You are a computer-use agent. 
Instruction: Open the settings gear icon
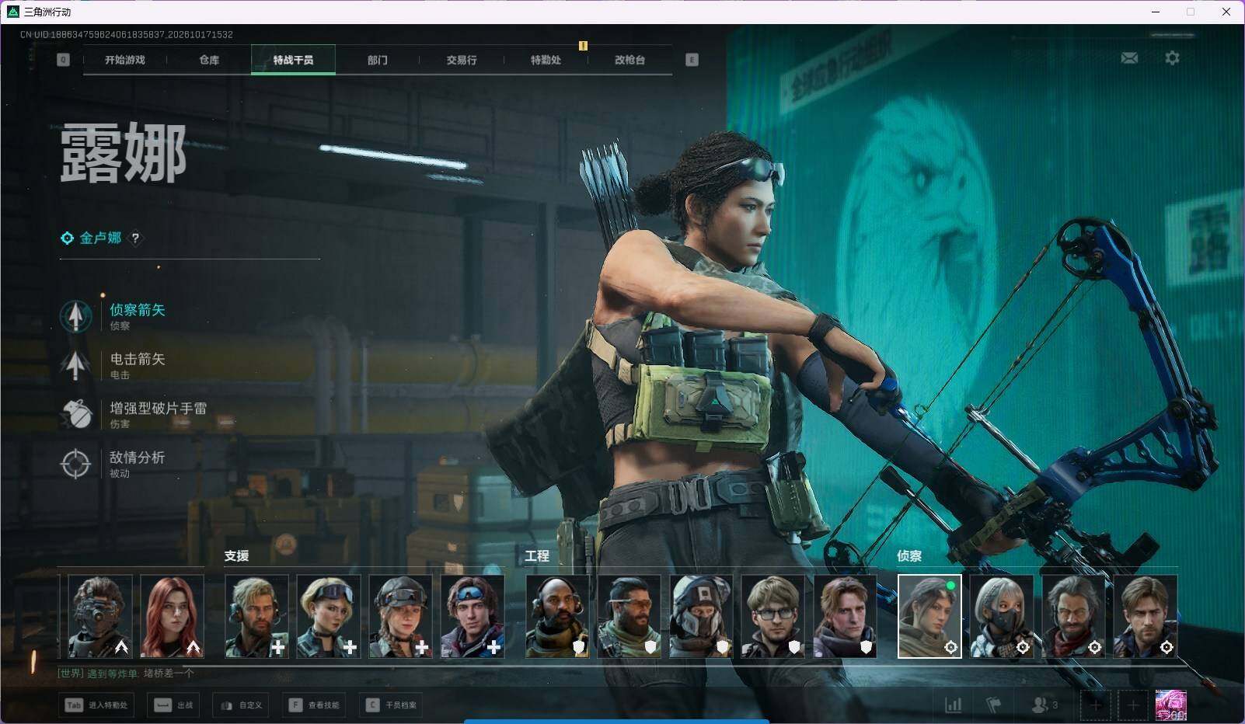click(x=1172, y=58)
